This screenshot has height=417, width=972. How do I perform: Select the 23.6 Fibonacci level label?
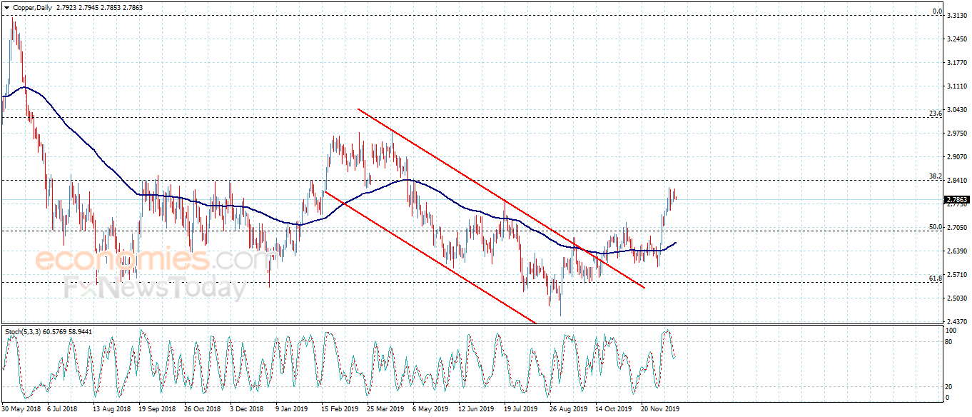point(936,113)
